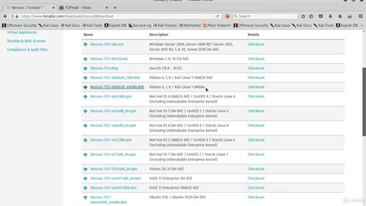Viewport: 366px width, 206px height.
Task: Click download icon beside es5.i386.rpm
Action: (85, 140)
